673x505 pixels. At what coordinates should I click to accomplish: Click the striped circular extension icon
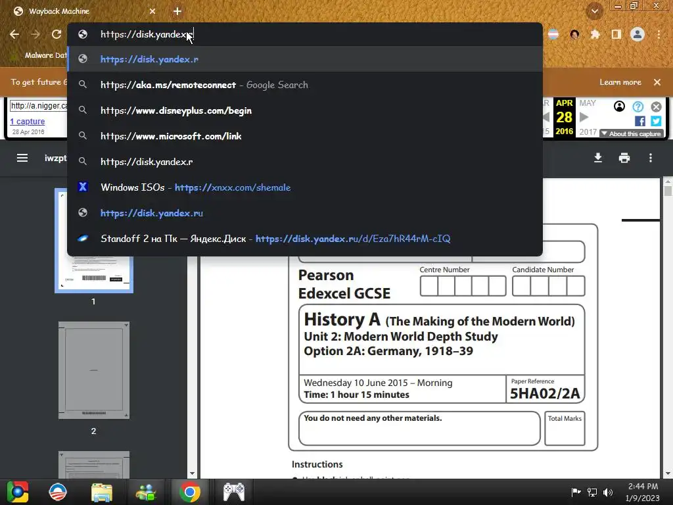tap(553, 34)
